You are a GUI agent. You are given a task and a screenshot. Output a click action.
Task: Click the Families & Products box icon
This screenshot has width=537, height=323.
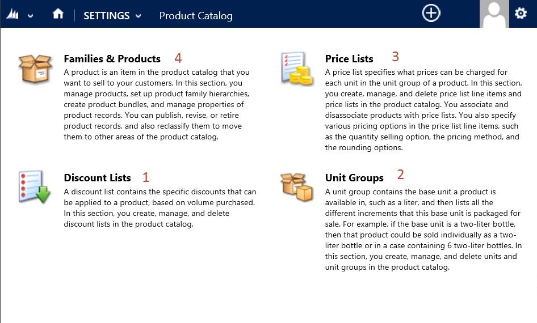pos(35,68)
